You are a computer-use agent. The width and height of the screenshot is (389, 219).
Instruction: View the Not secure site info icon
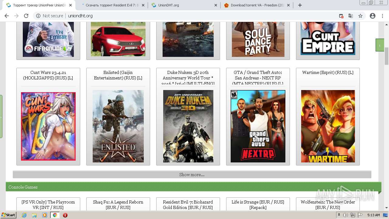(x=38, y=16)
